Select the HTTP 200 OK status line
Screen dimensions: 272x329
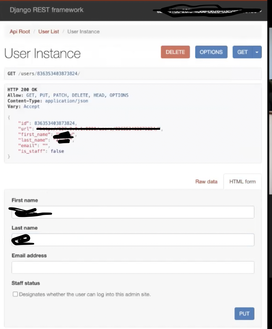click(22, 90)
